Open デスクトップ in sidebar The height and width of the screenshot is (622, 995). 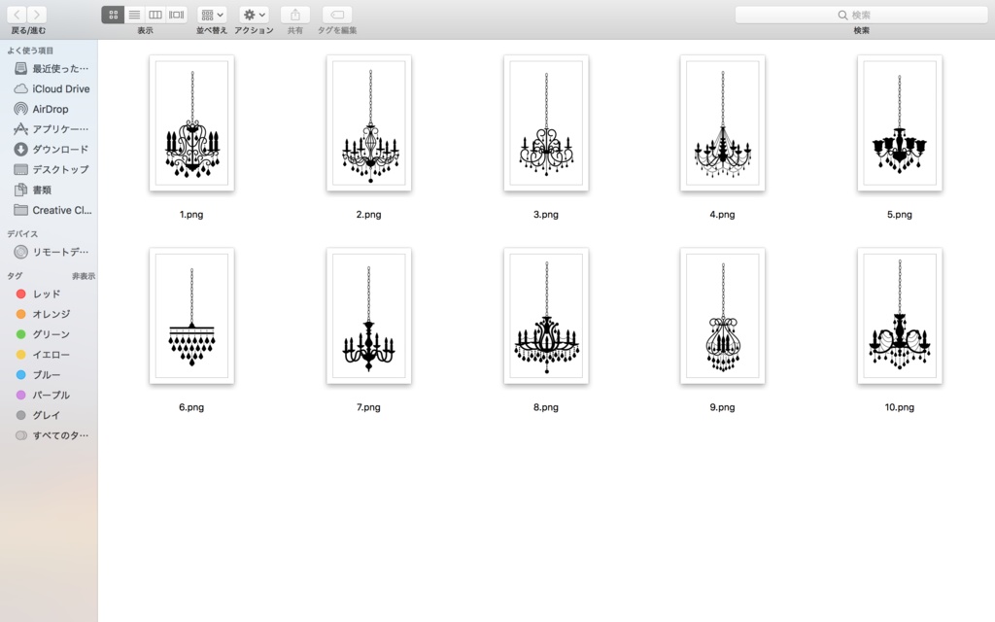point(51,169)
